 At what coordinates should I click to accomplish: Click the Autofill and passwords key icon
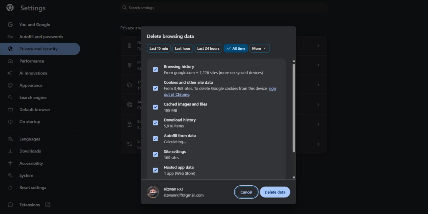coord(10,37)
